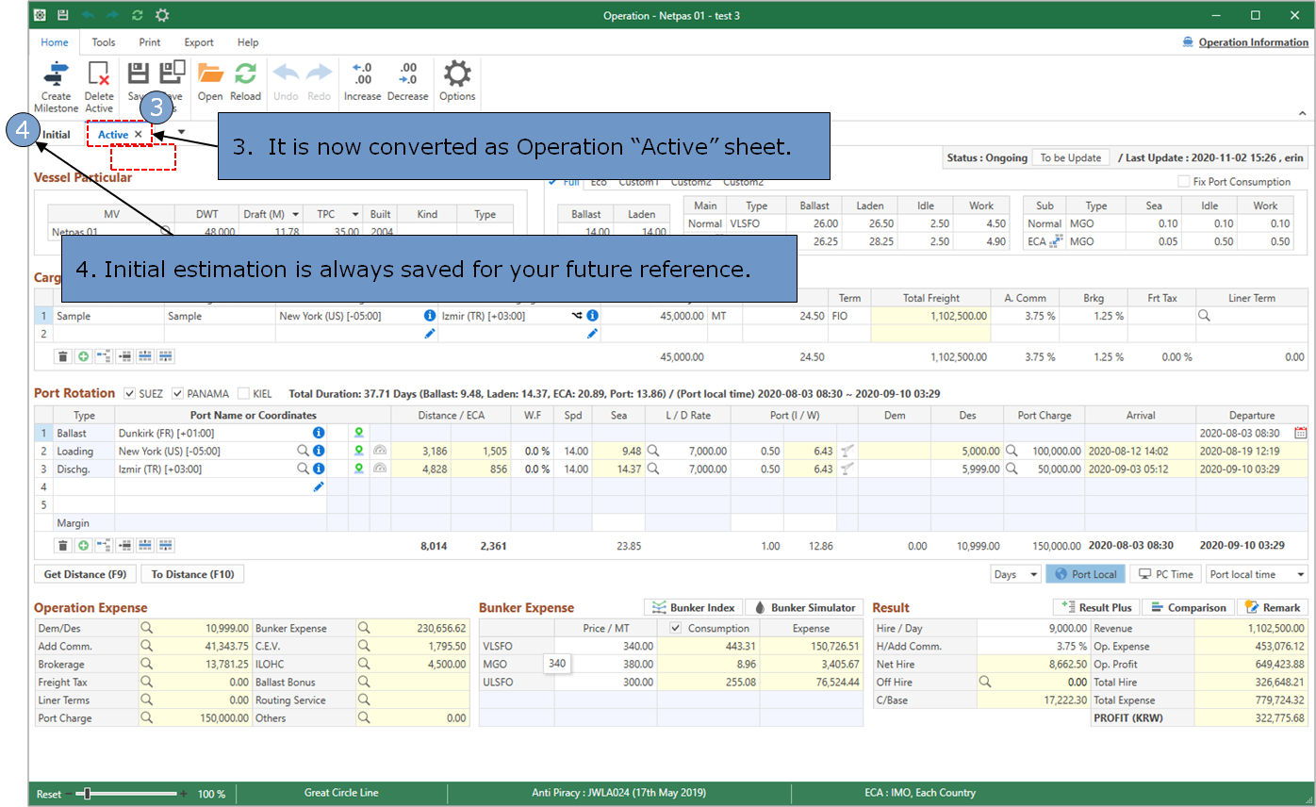Screen dimensions: 1316x807
Task: Open the Remark button
Action: (x=1272, y=607)
